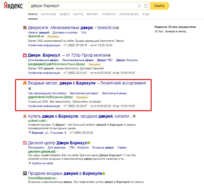Open Двери. Барнаул от 720р result
204x184 pixels.
pyautogui.click(x=68, y=55)
